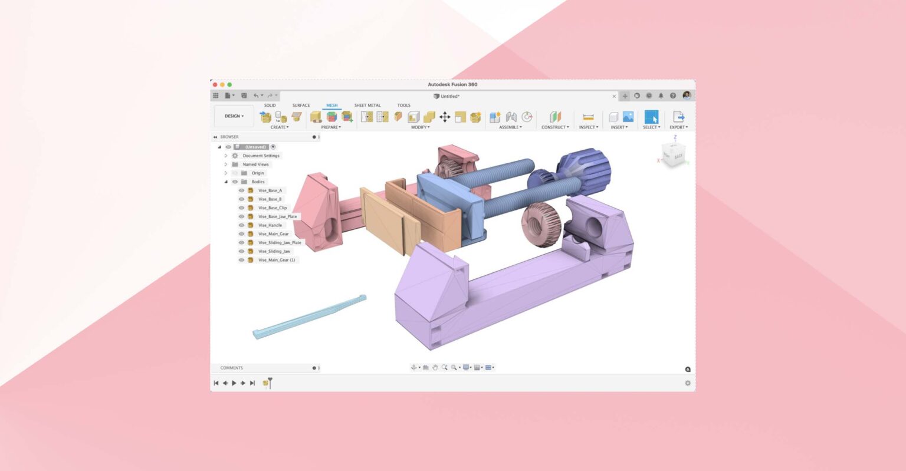The height and width of the screenshot is (471, 906).
Task: Select the Insert Canvas image icon
Action: [628, 117]
